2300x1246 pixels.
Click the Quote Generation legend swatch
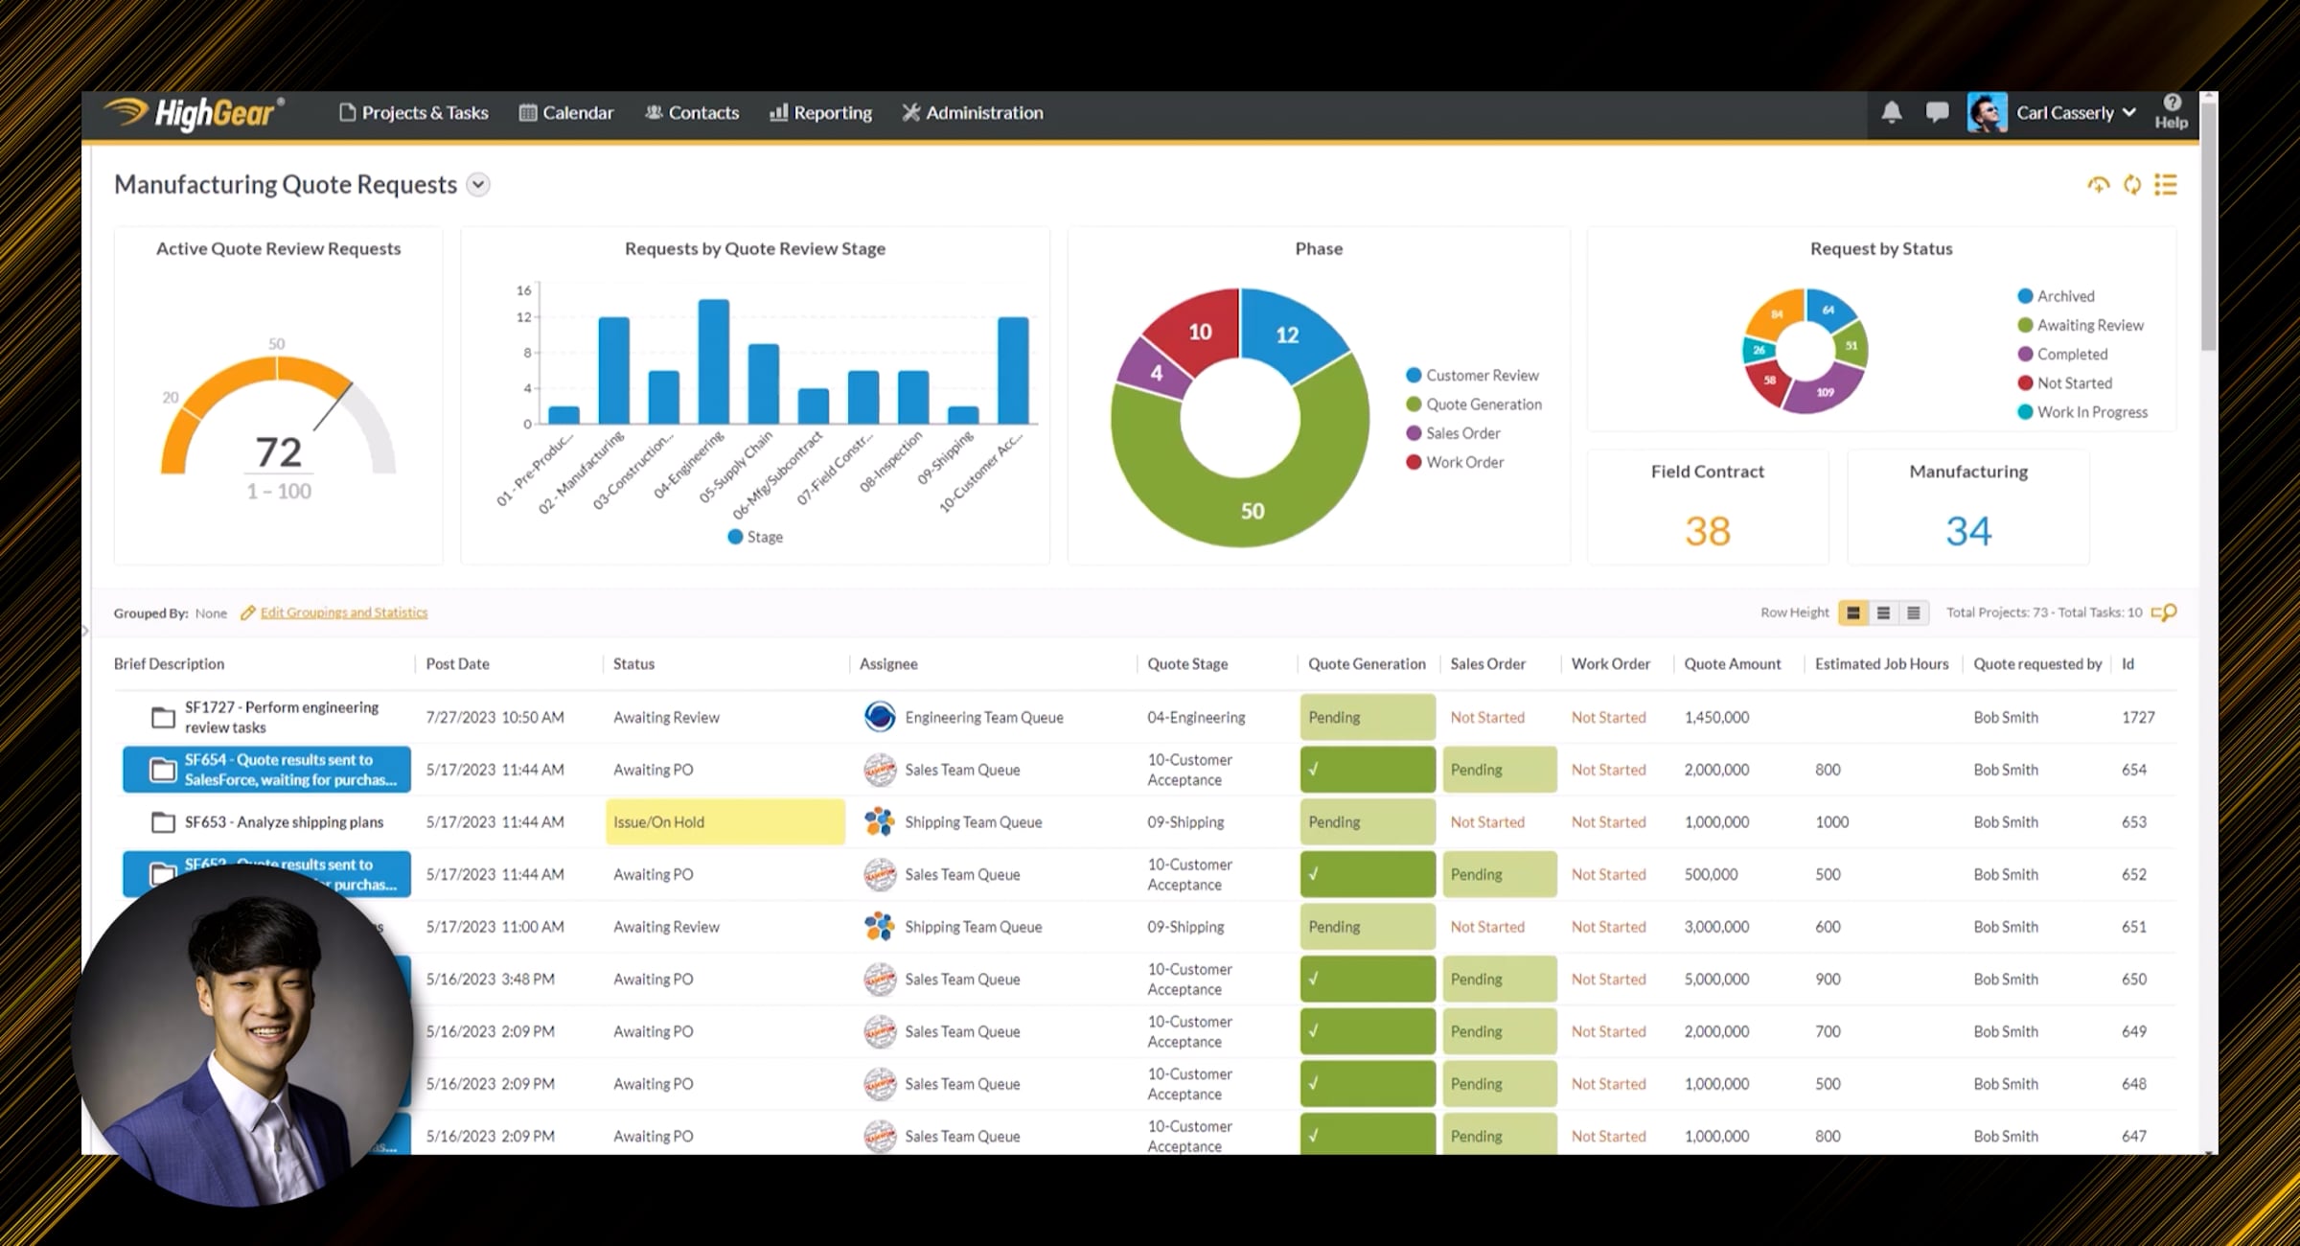pyautogui.click(x=1413, y=404)
